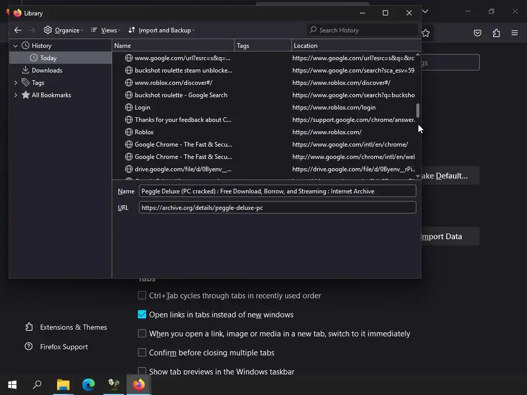This screenshot has height=395, width=527.
Task: Open Pocket icon in Firefox toolbar
Action: tap(477, 33)
